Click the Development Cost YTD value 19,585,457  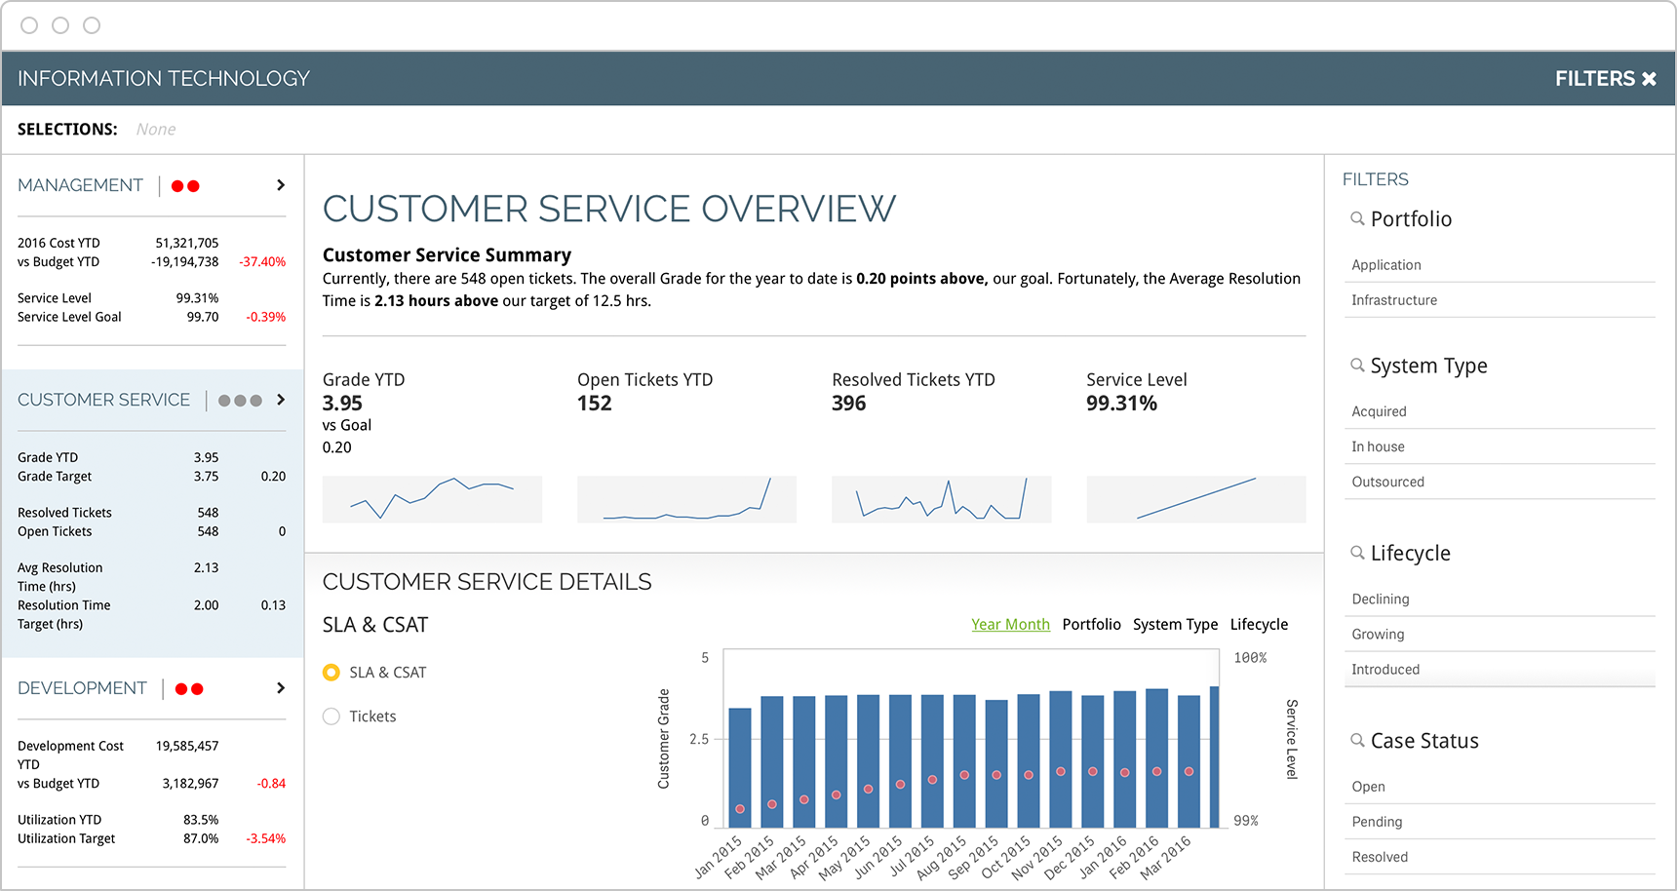click(187, 746)
